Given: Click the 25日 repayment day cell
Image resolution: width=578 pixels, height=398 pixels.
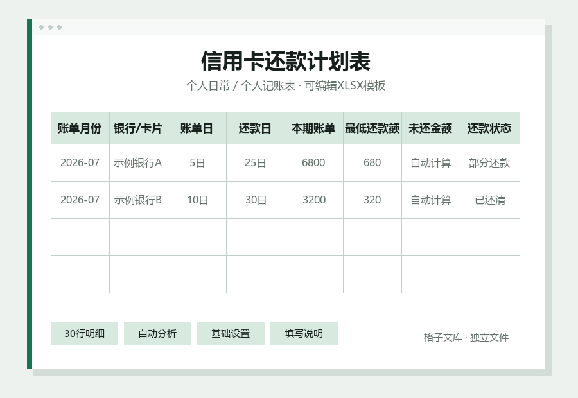Looking at the screenshot, I should pyautogui.click(x=256, y=162).
